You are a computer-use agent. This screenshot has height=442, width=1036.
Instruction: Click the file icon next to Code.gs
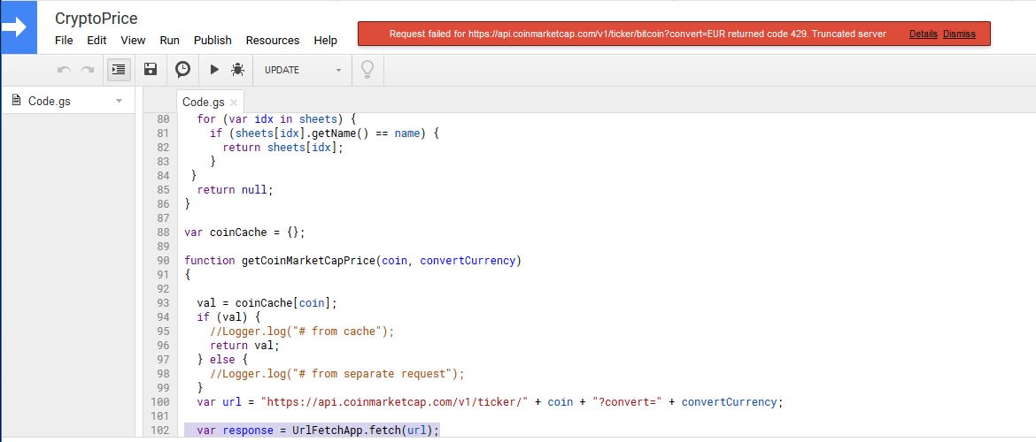click(17, 100)
